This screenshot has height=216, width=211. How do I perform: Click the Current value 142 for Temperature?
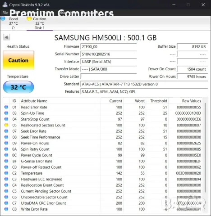click(119, 173)
